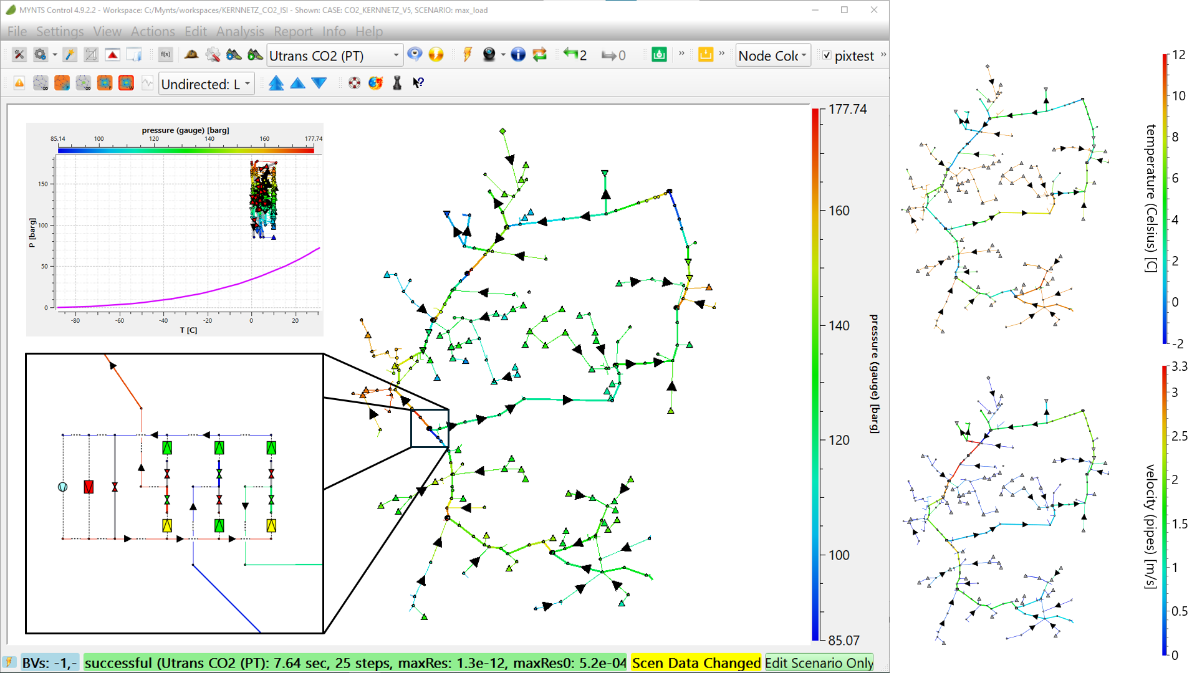The image size is (1197, 673).
Task: Toggle the red triangle view button
Action: 112,55
